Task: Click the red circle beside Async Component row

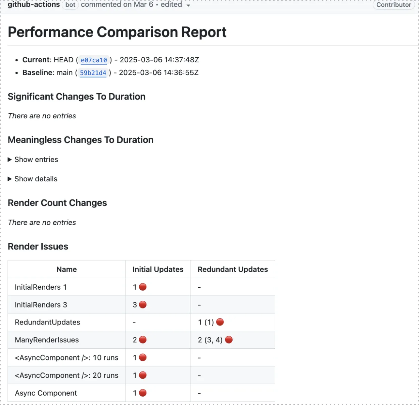Action: [143, 393]
